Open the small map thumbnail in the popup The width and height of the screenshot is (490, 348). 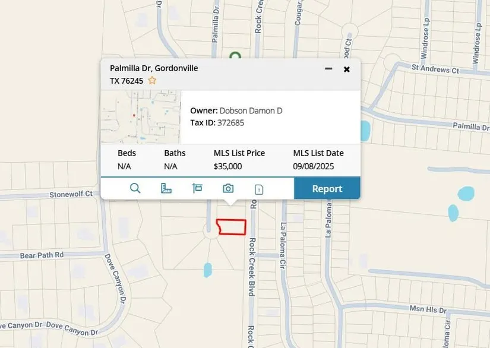(141, 117)
